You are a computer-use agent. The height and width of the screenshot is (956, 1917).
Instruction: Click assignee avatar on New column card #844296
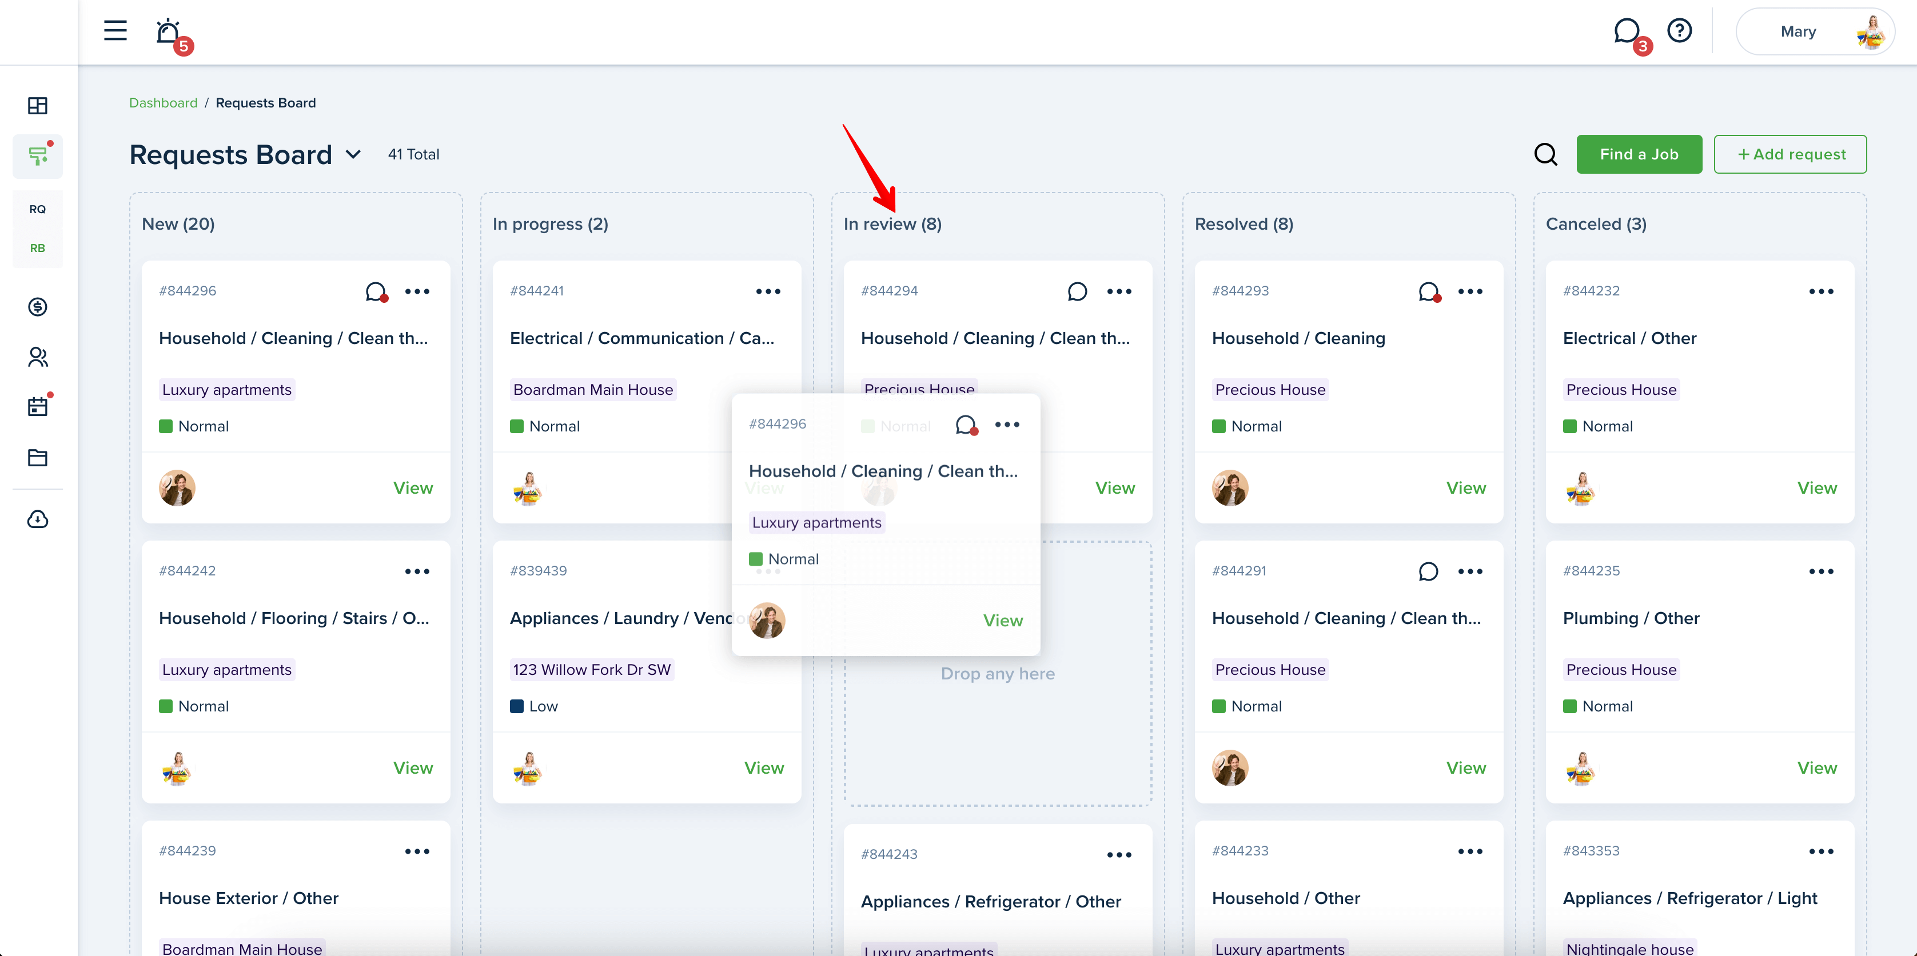tap(177, 488)
